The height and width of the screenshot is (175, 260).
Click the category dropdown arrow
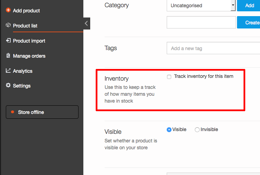(x=233, y=5)
